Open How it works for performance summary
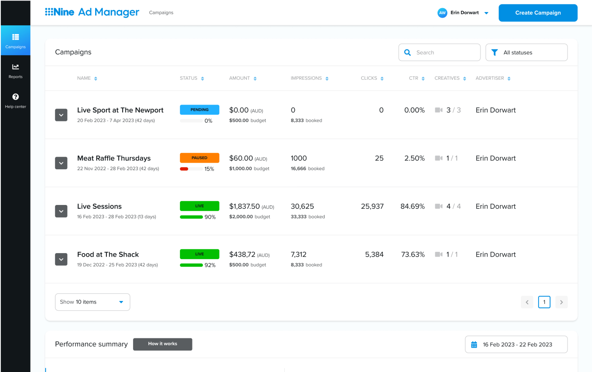 [x=162, y=344]
